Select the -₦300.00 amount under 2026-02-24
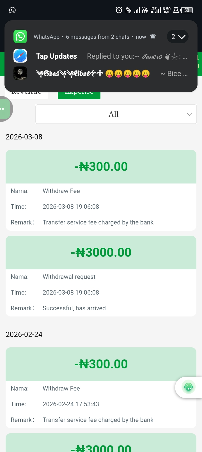Viewport: 202px width, 452px height. (101, 364)
